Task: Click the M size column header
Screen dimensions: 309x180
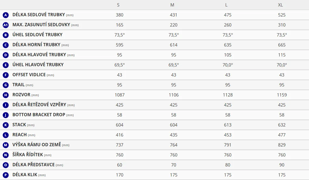Action: pos(172,5)
